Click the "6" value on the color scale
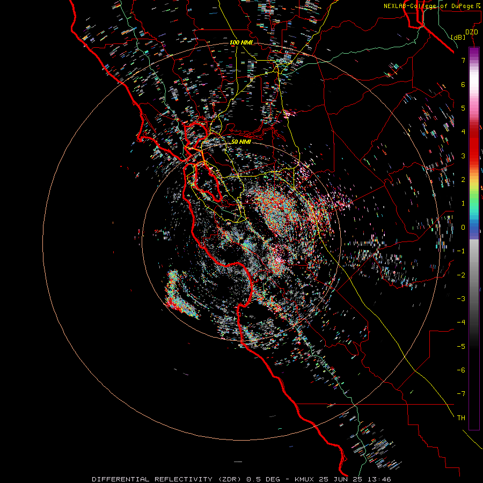483x483 pixels. point(463,84)
